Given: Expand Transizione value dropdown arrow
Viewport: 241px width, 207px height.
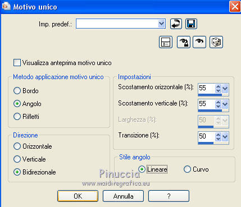Looking at the screenshot, I should 225,136.
